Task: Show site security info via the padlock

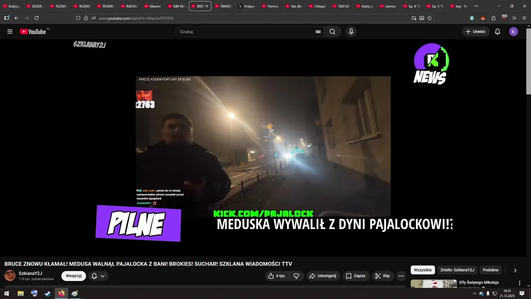Action: click(86, 18)
